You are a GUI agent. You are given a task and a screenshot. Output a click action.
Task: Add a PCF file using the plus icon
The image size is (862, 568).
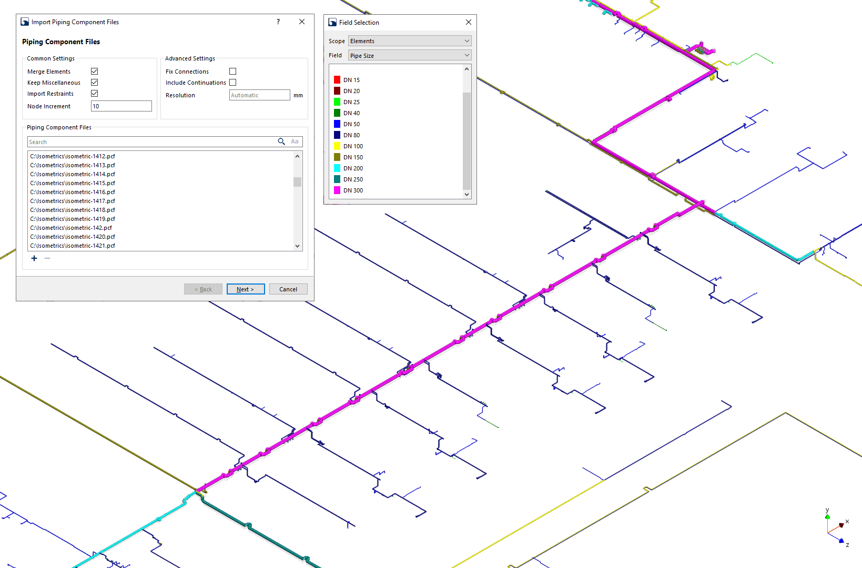click(34, 258)
